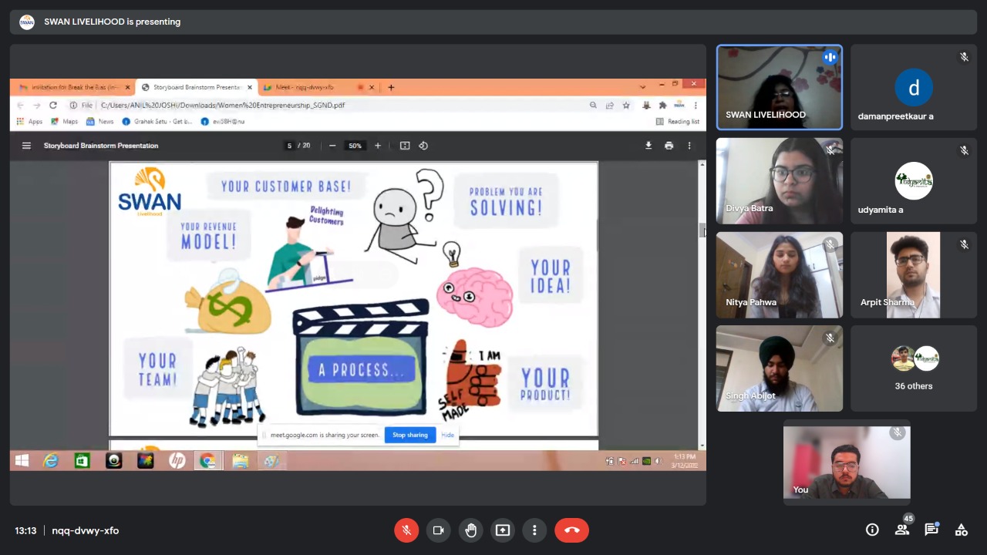Expand the 36 others participant tile
This screenshot has width=987, height=555.
click(913, 368)
